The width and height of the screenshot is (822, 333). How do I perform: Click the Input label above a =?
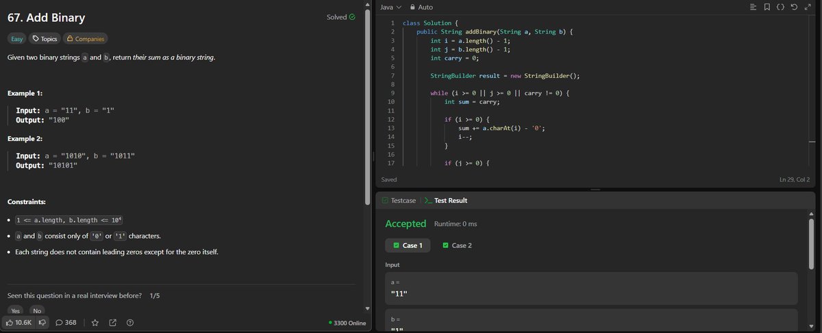393,264
